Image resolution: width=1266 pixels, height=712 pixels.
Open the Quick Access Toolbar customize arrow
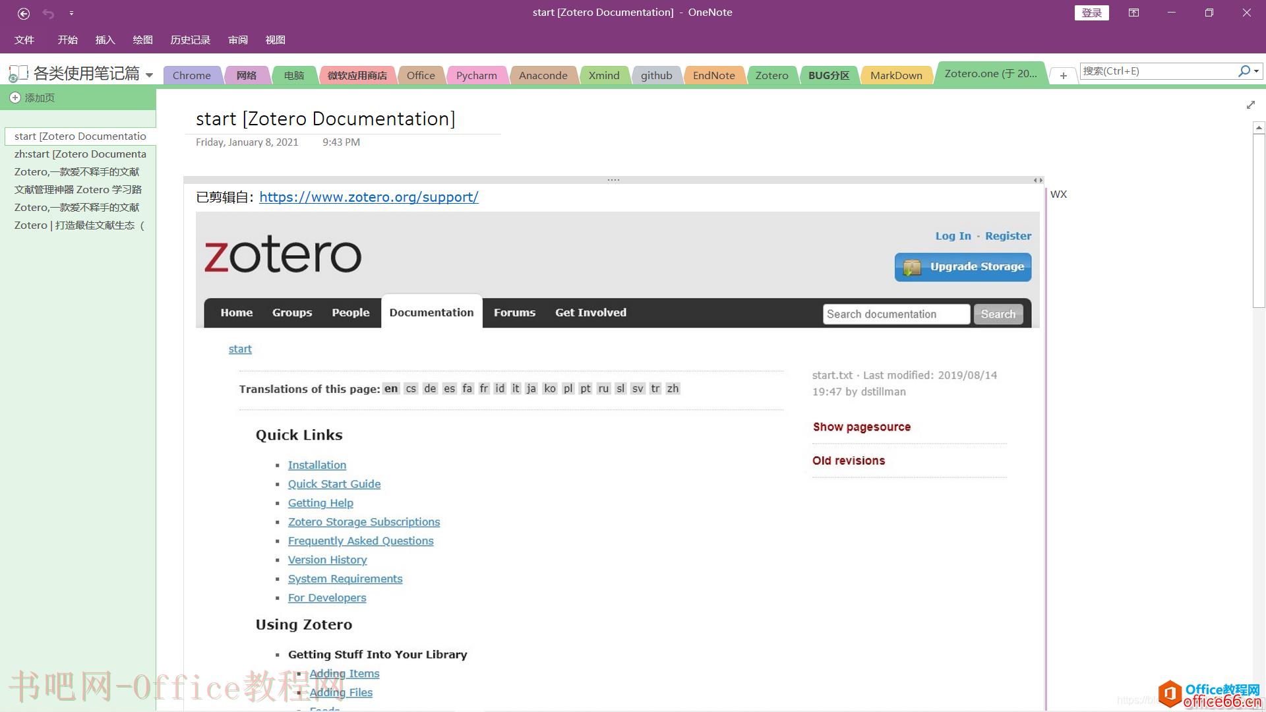coord(71,13)
